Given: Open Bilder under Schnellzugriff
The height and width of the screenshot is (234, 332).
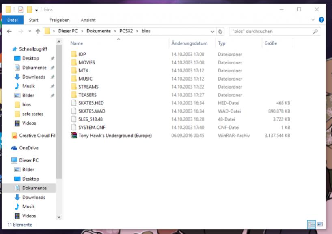Looking at the screenshot, I should pos(28,96).
